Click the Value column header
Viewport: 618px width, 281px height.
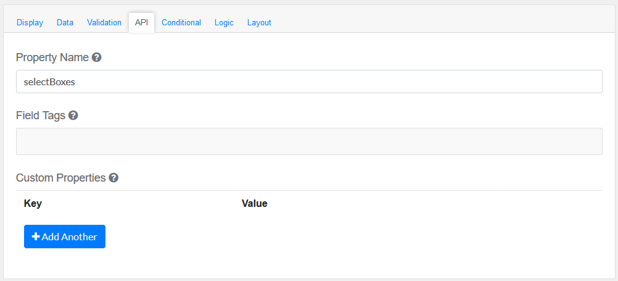(x=254, y=203)
